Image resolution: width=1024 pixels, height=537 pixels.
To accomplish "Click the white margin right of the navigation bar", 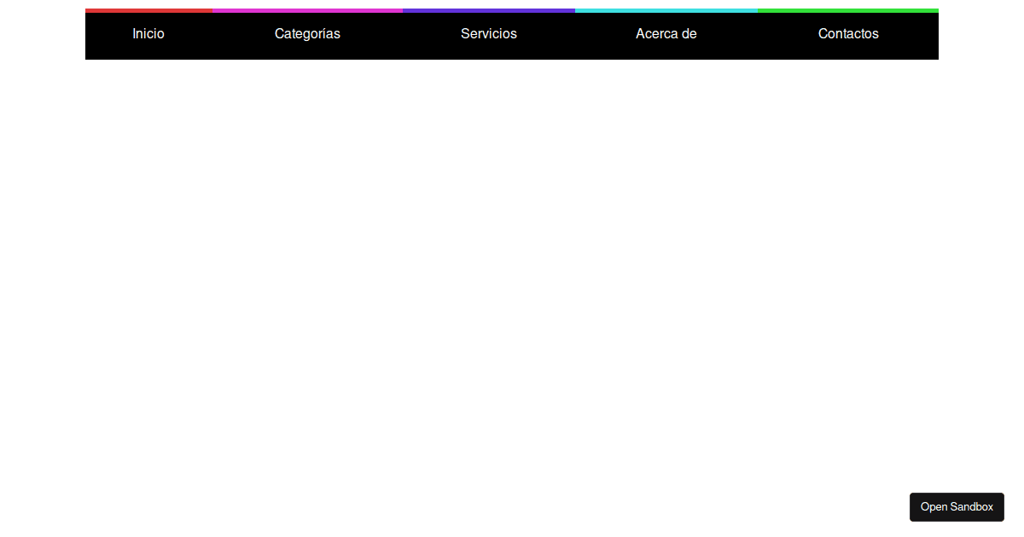I will point(981,34).
